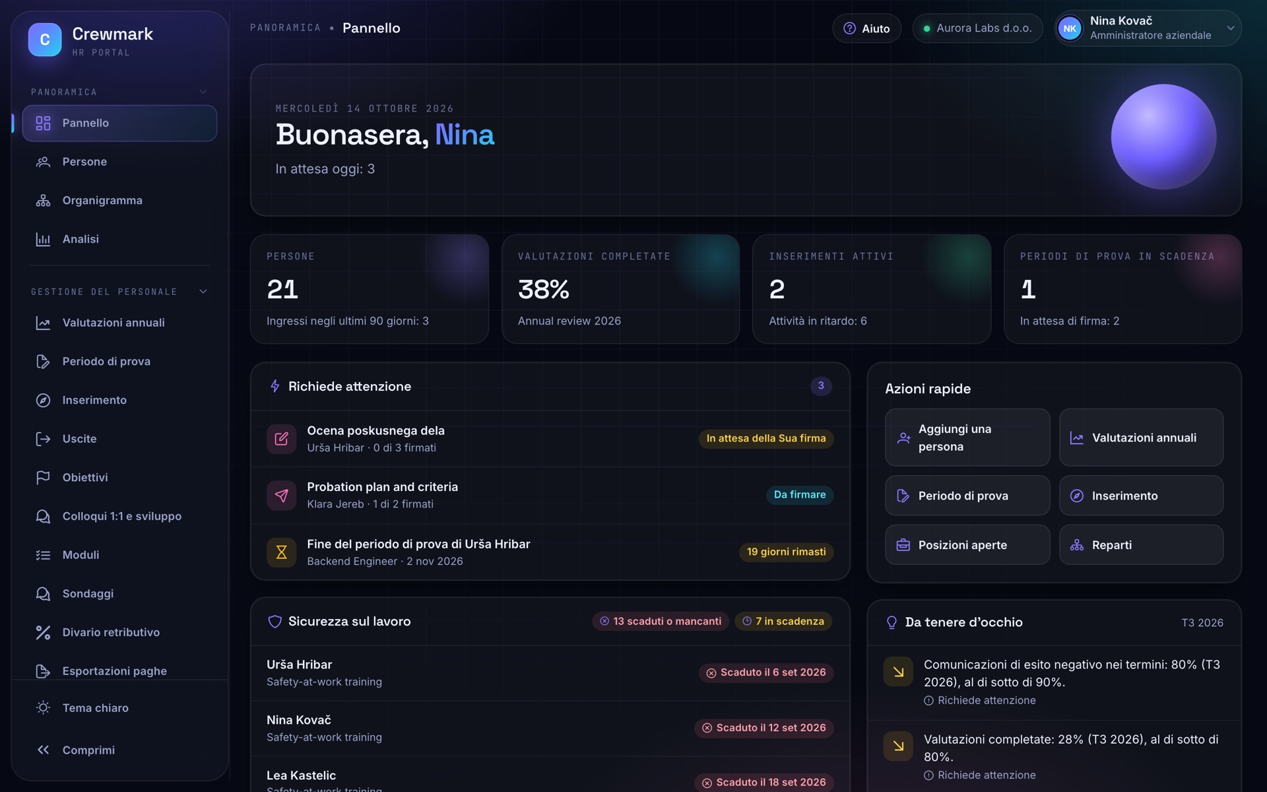1267x792 pixels.
Task: Click the Aiuto help button
Action: tap(866, 28)
